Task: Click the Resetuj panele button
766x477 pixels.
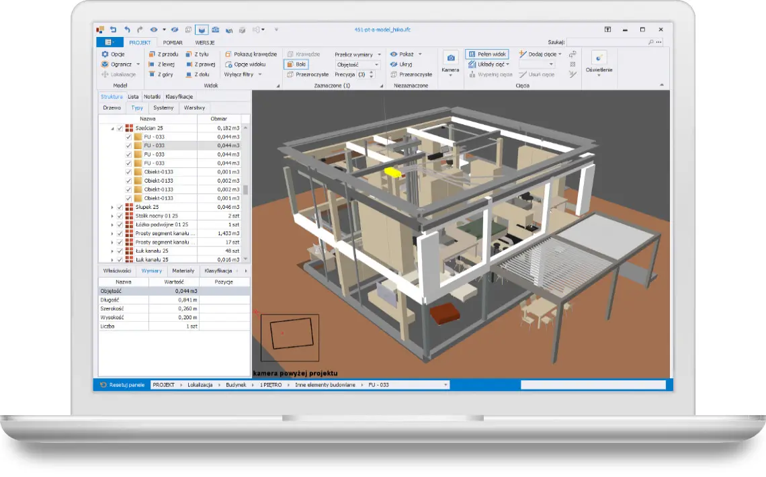Action: click(122, 385)
